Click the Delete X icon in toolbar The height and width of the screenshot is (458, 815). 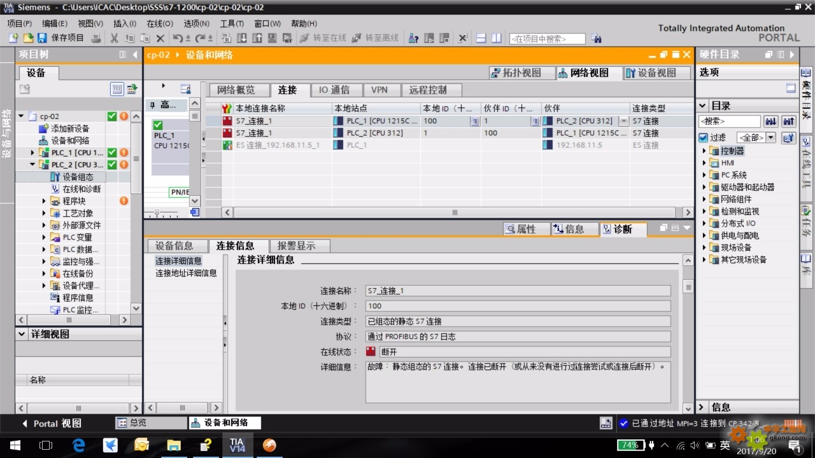click(x=160, y=38)
